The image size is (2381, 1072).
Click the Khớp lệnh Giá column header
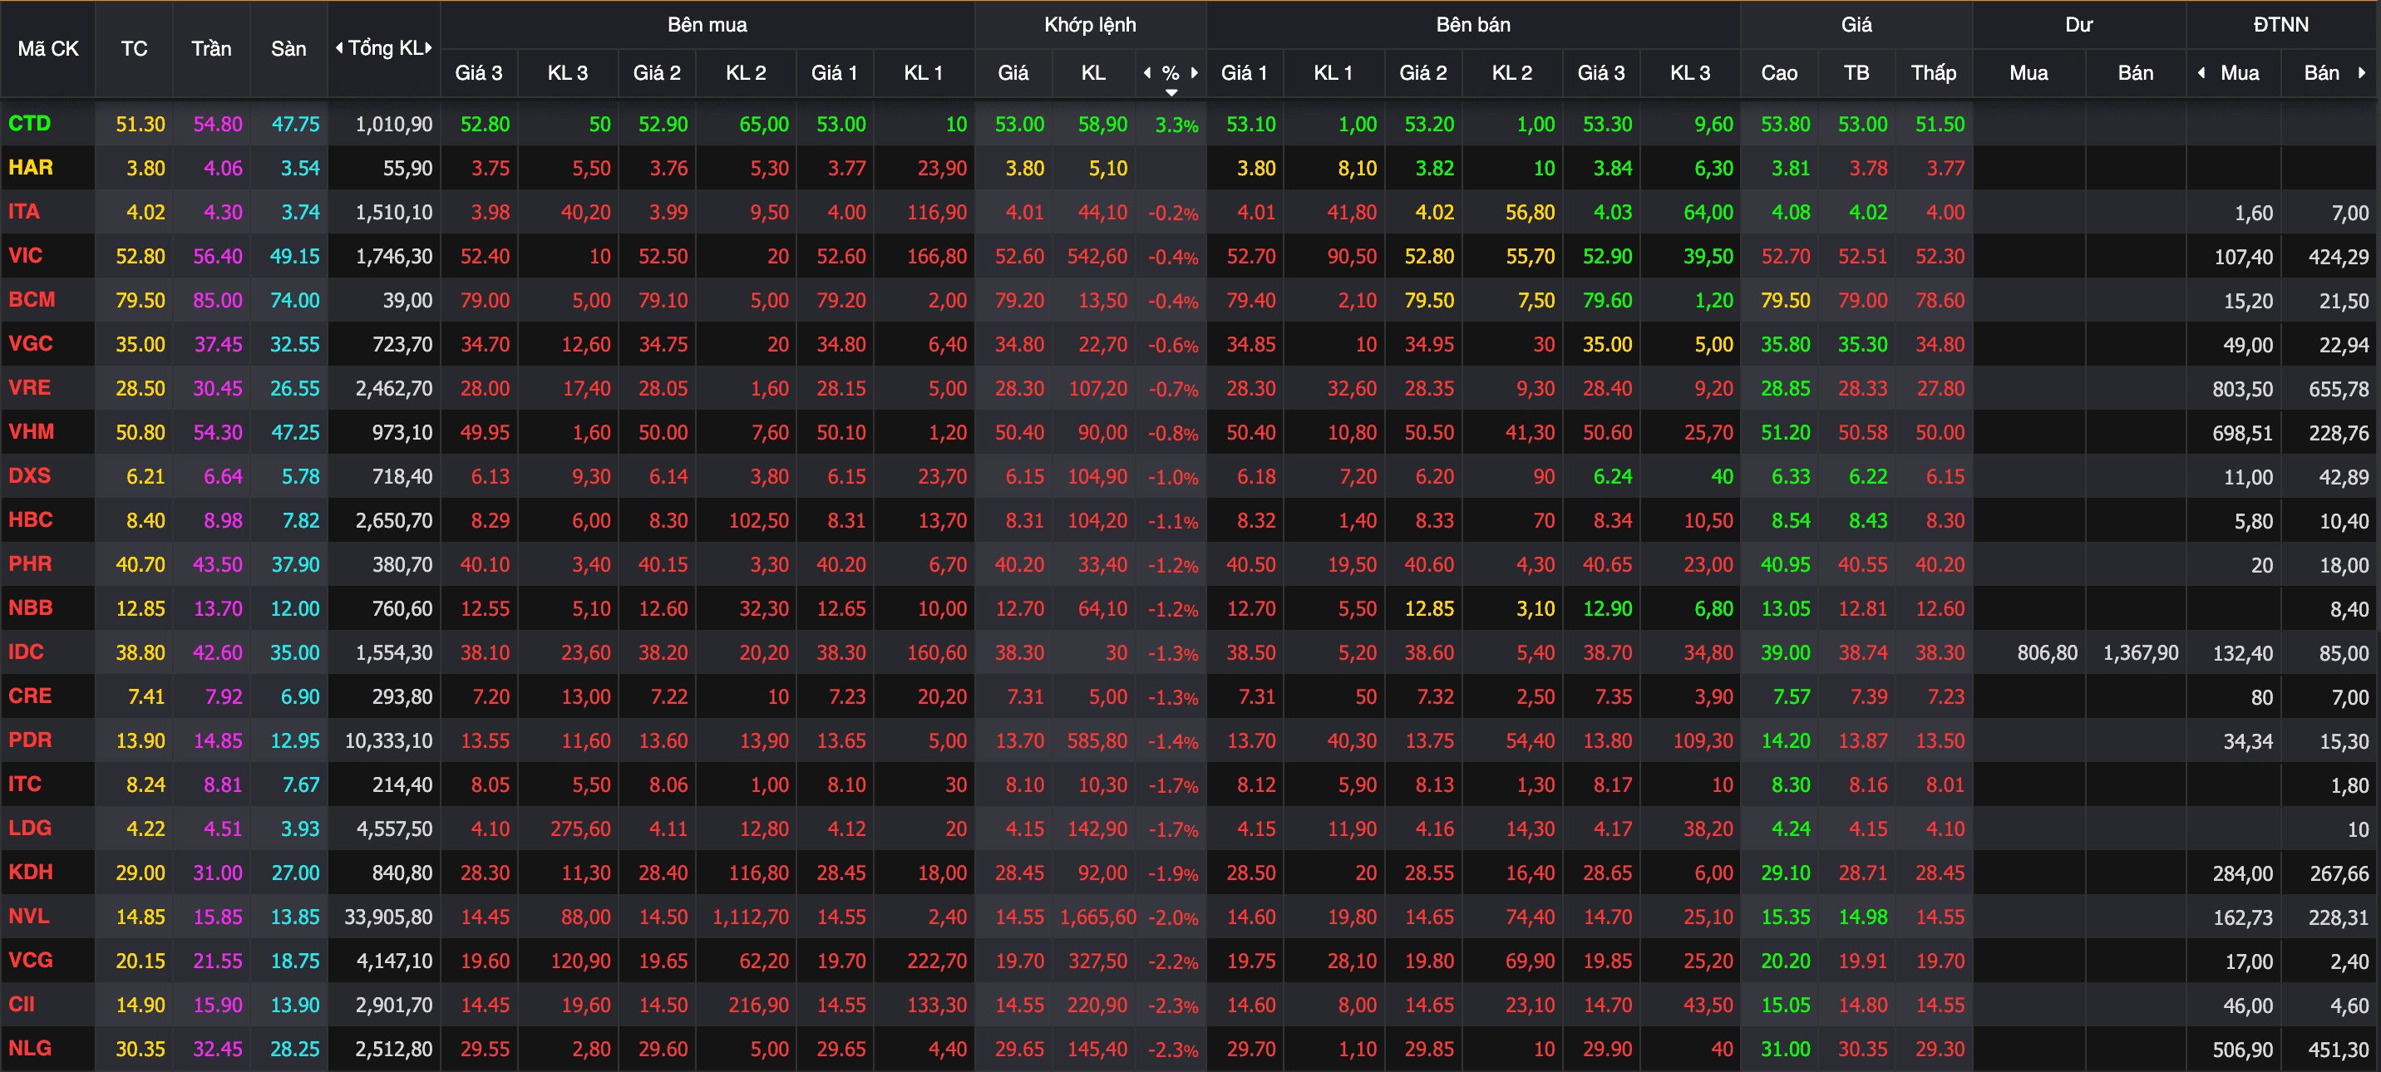point(1013,73)
